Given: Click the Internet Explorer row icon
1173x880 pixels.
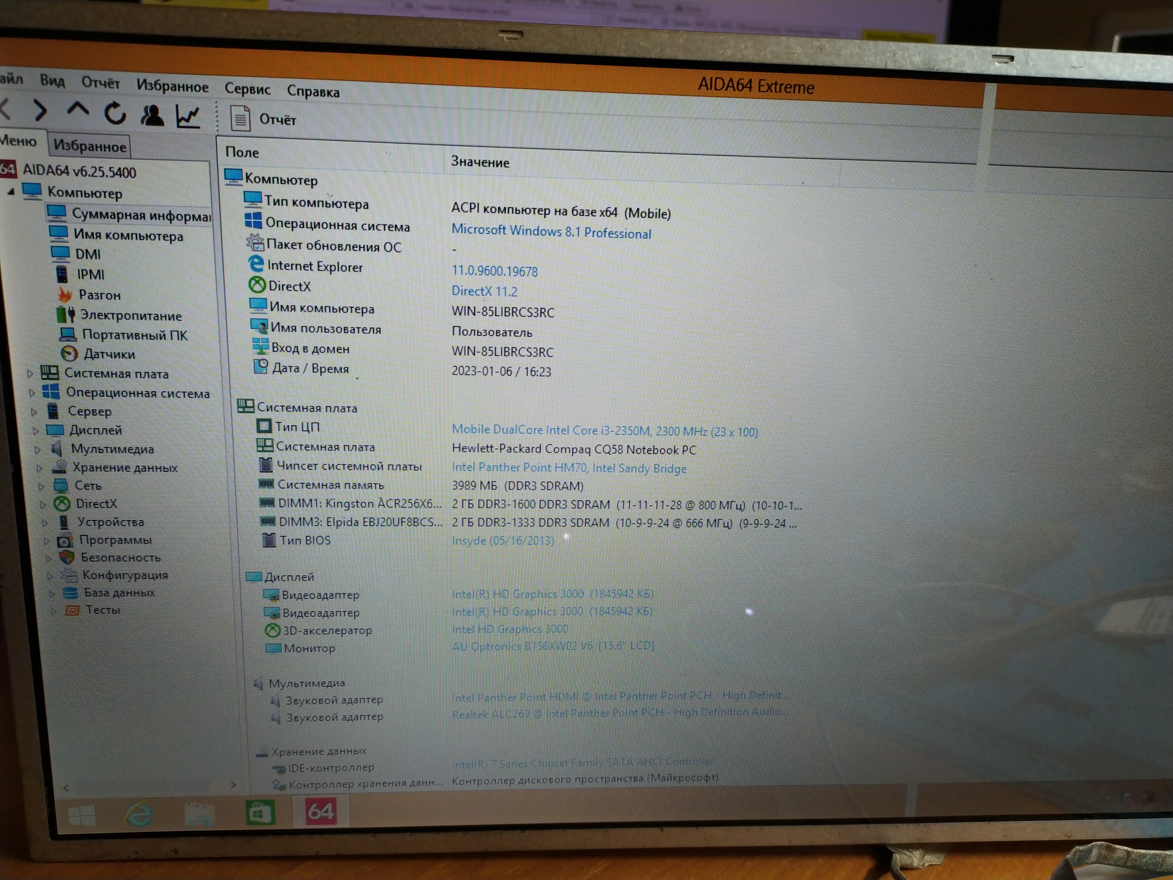Looking at the screenshot, I should coord(256,263).
